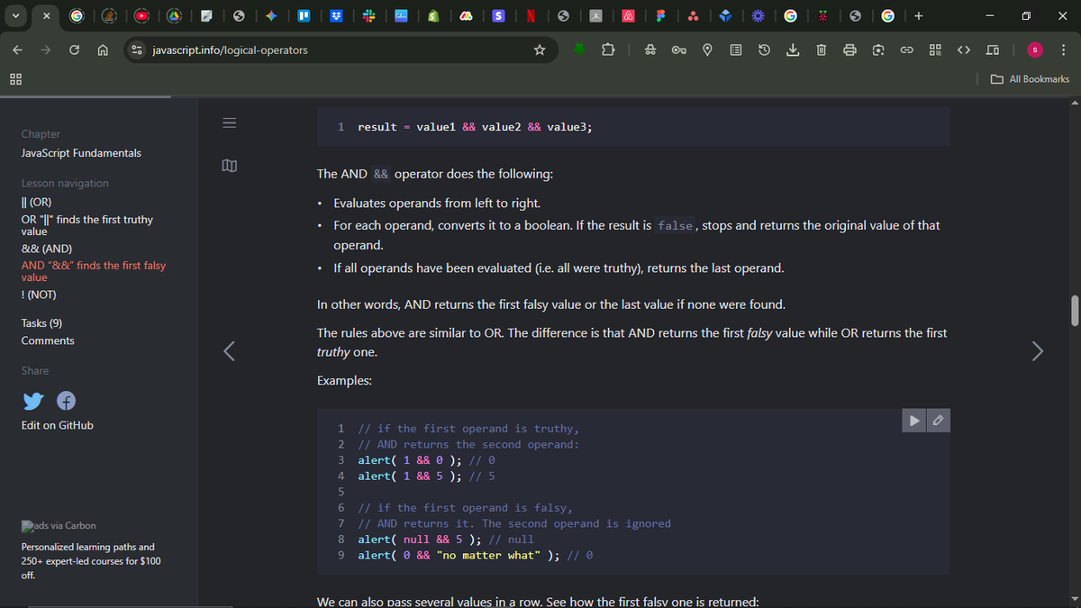This screenshot has height=608, width=1081.
Task: Switch to the Shopify tab
Action: point(433,15)
